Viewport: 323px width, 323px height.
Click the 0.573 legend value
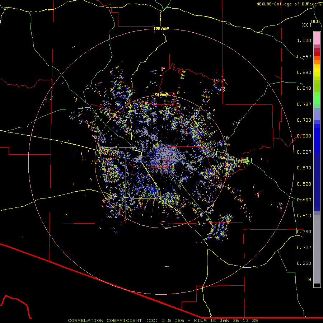coord(304,168)
